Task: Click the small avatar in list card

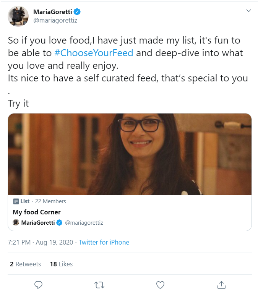Action: pyautogui.click(x=16, y=222)
